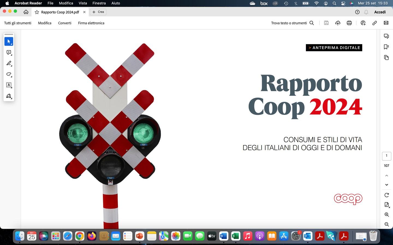Screen dimensions: 393x245
Task: Open the Aiuto menu
Action: [116, 3]
